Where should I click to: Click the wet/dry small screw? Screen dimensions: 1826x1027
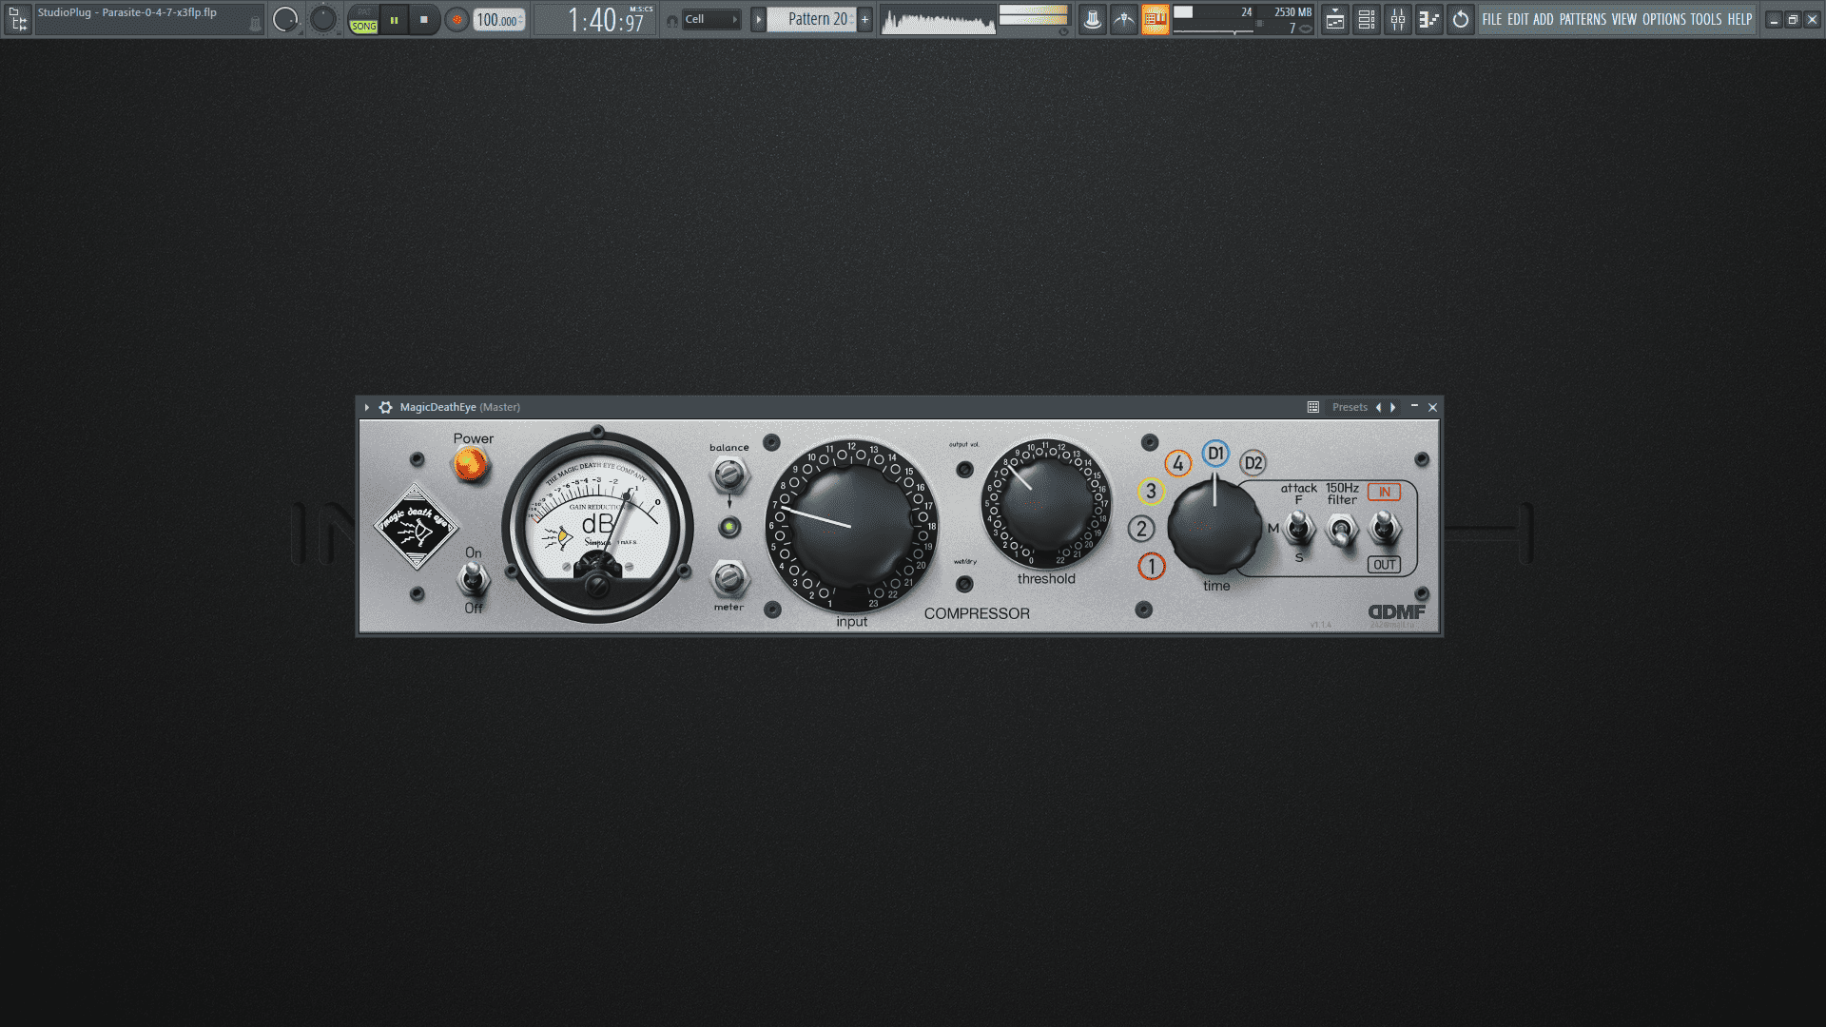click(964, 584)
